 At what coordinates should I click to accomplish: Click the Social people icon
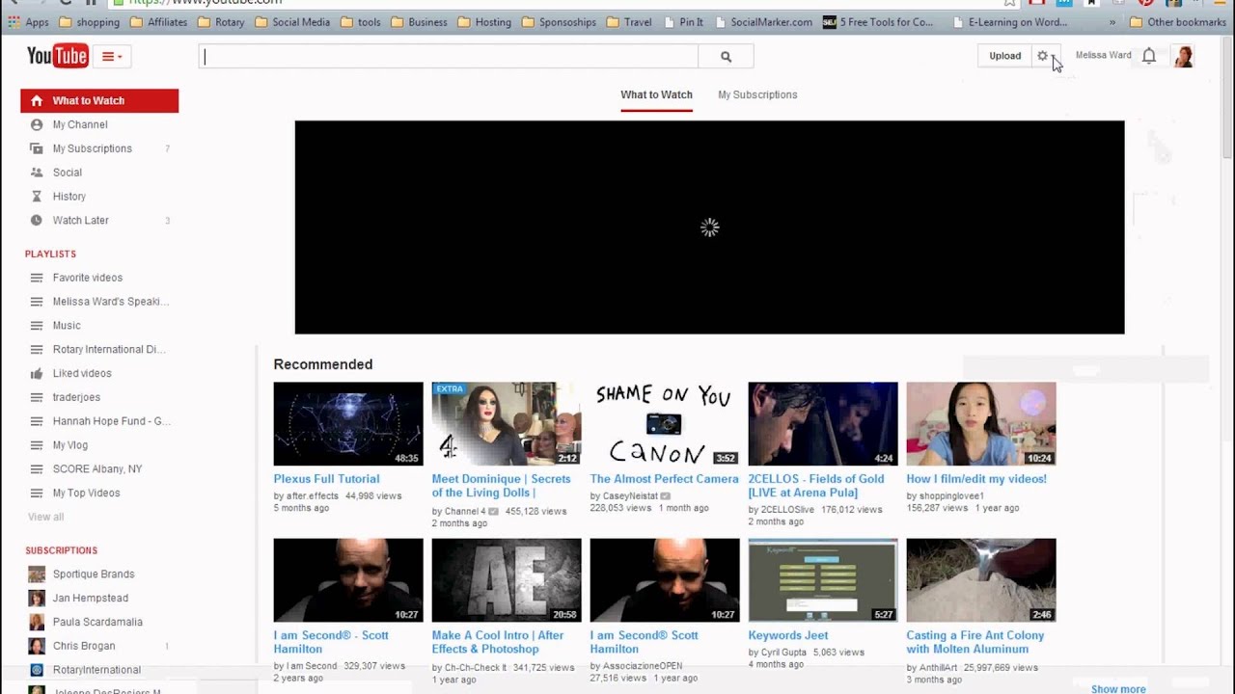(x=37, y=173)
